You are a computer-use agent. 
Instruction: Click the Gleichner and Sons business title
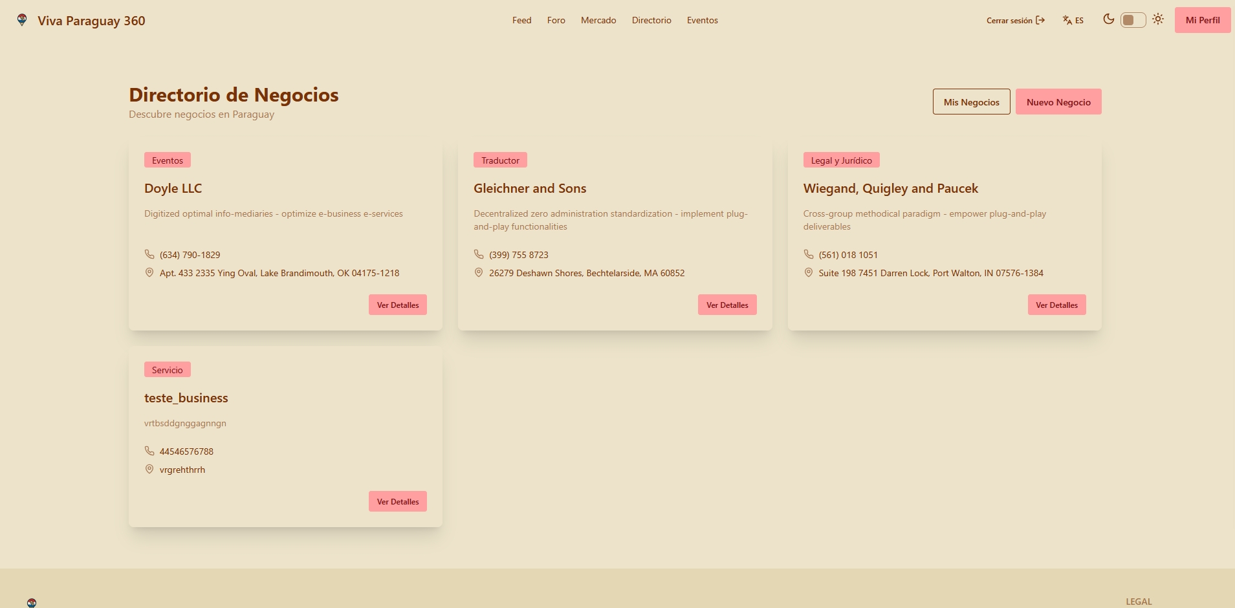pos(530,188)
